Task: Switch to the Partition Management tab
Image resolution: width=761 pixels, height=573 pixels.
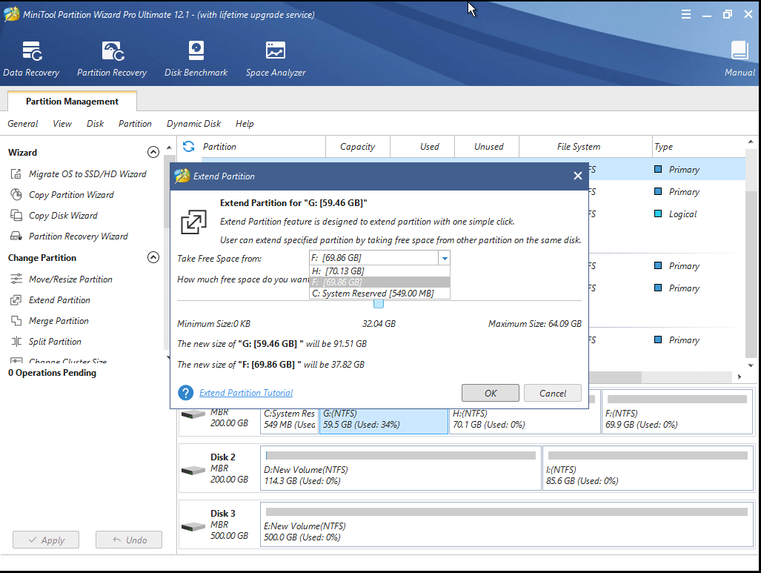Action: click(x=71, y=102)
